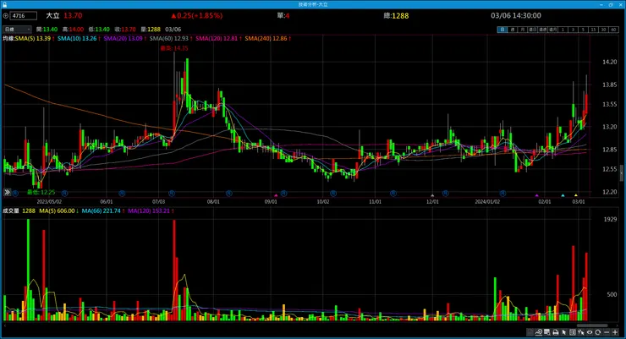Switch to the 30-minute period tab

point(604,30)
